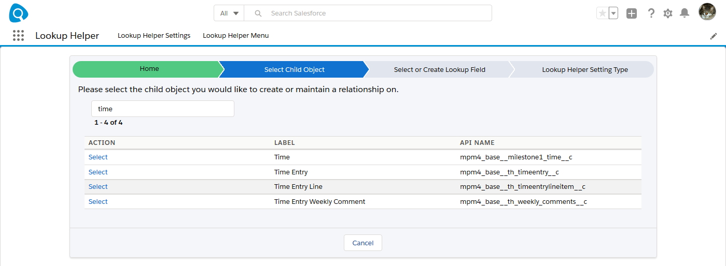Open the Setup gear icon
Screen dimensions: 726x266
click(x=668, y=13)
